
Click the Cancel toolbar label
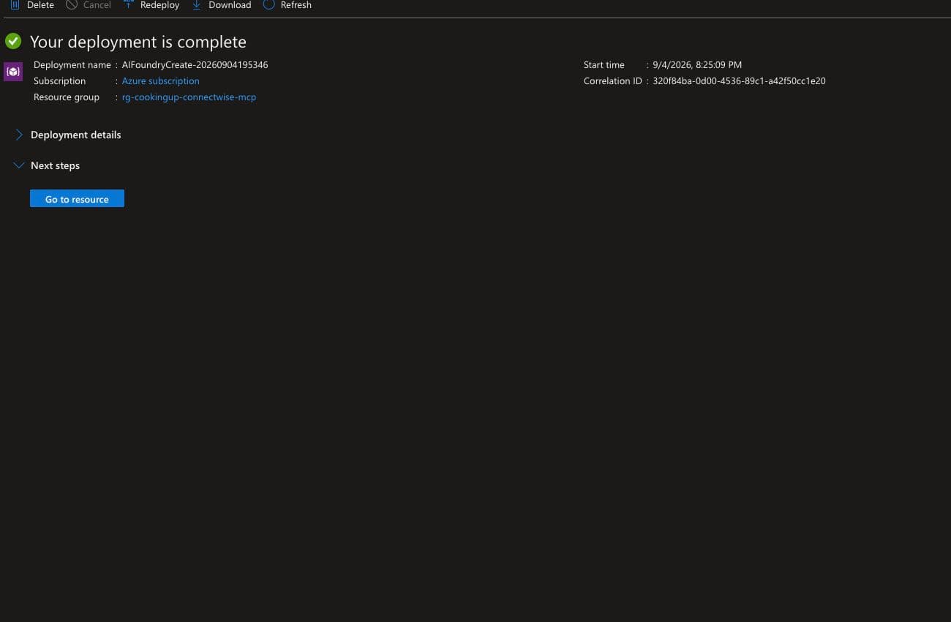97,5
